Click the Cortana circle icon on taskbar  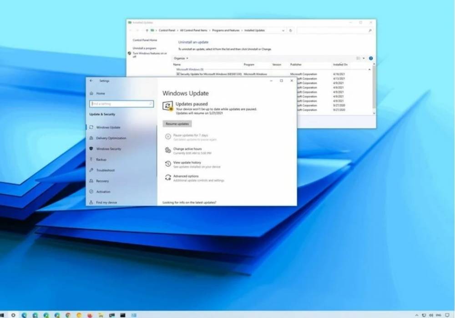point(13,315)
